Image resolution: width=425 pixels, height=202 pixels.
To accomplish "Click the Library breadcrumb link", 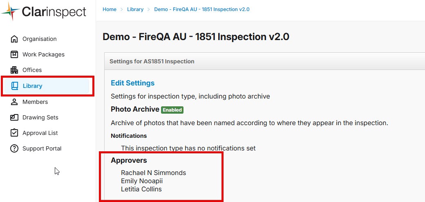I will click(135, 9).
